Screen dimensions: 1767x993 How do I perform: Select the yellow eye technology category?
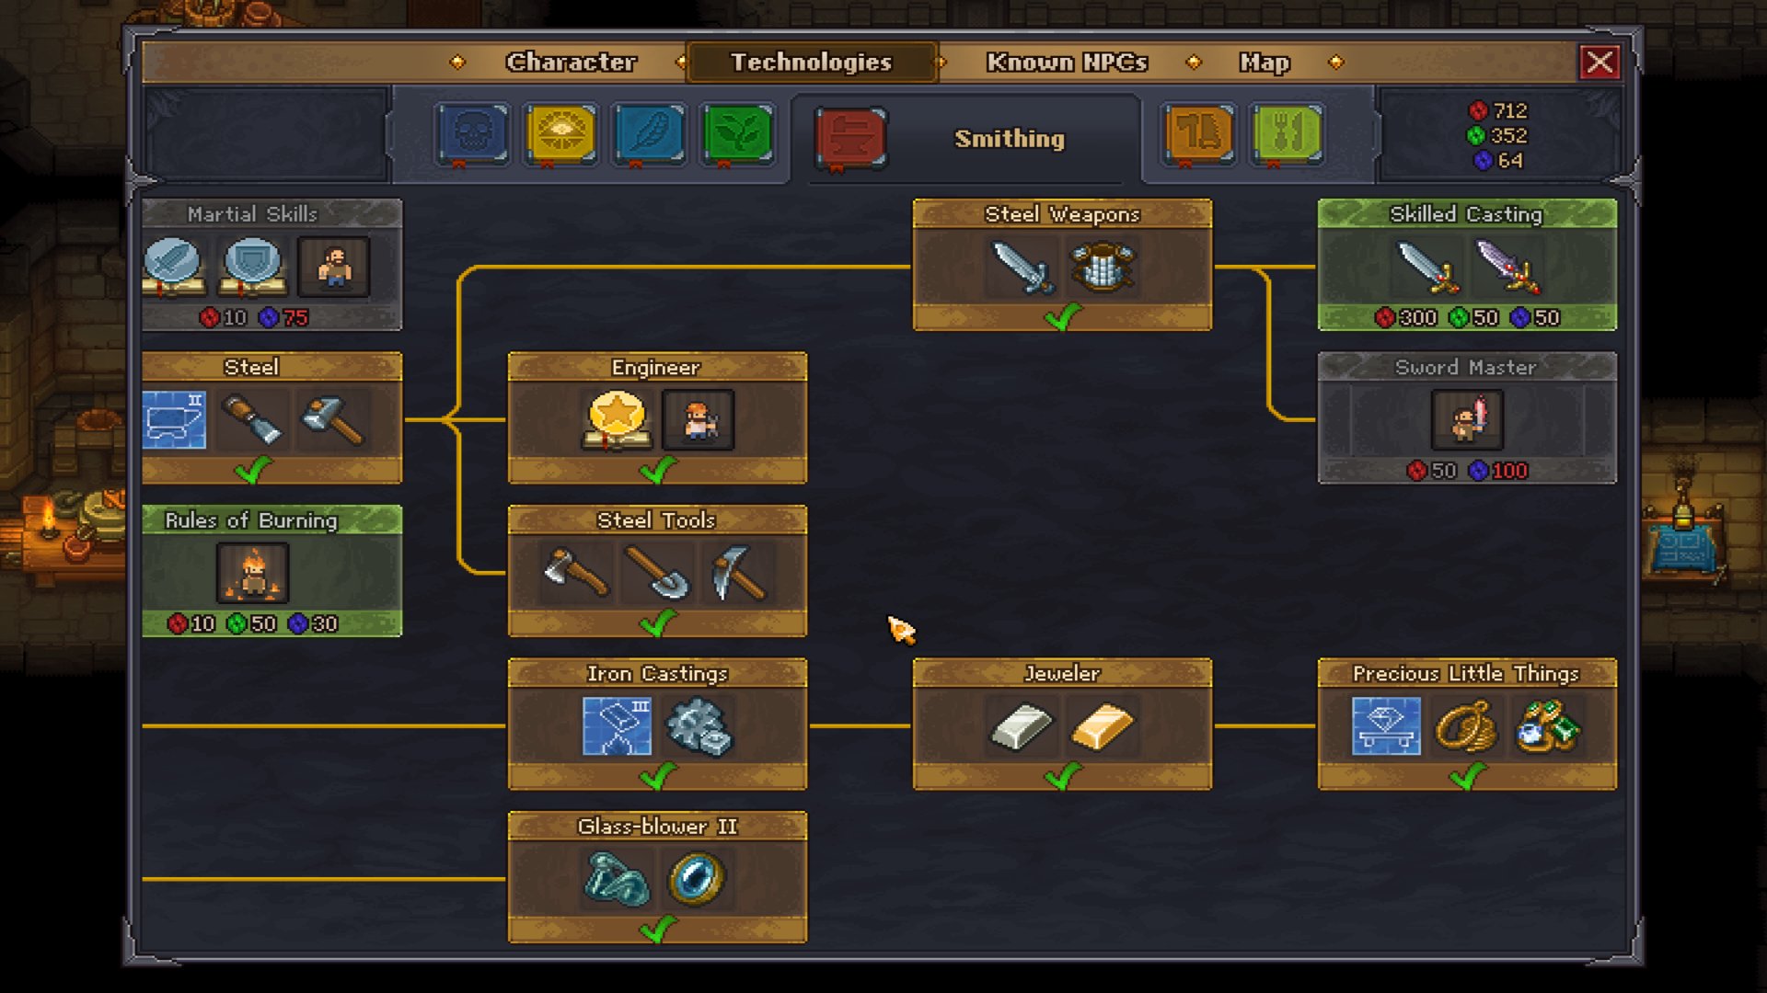click(x=560, y=135)
